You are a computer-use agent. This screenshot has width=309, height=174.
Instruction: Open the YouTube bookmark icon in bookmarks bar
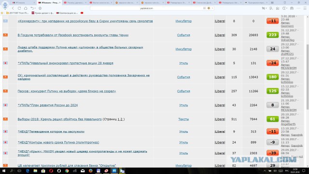point(82,13)
